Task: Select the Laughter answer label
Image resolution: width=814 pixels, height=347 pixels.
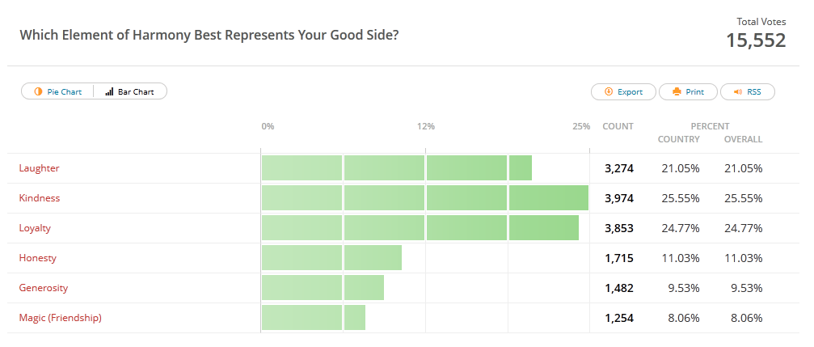Action: pos(40,168)
